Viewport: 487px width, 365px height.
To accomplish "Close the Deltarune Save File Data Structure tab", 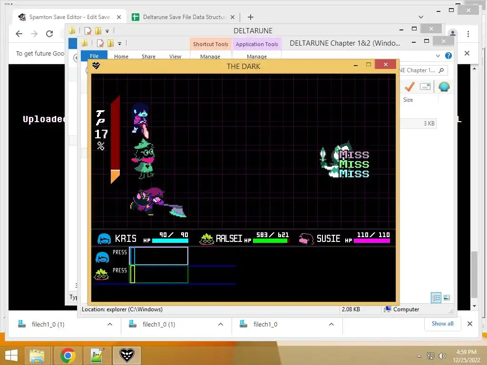I will tap(232, 17).
